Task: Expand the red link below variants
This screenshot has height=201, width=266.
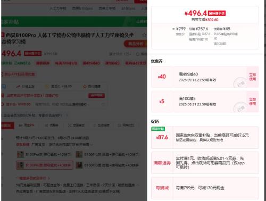Action: pyautogui.click(x=33, y=178)
